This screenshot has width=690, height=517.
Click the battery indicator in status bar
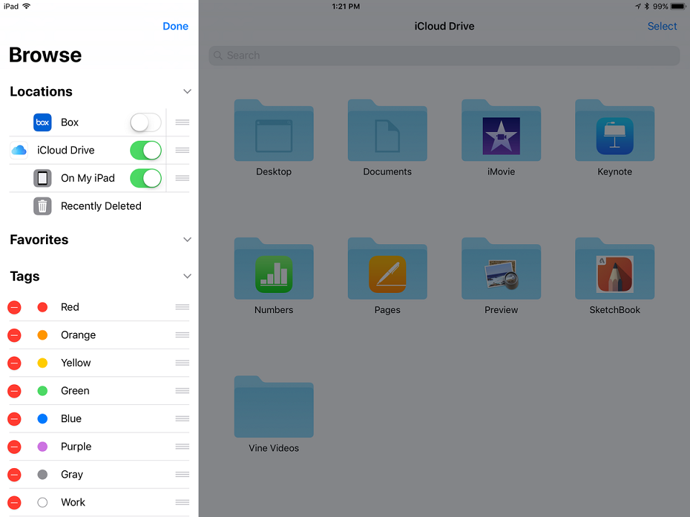678,6
